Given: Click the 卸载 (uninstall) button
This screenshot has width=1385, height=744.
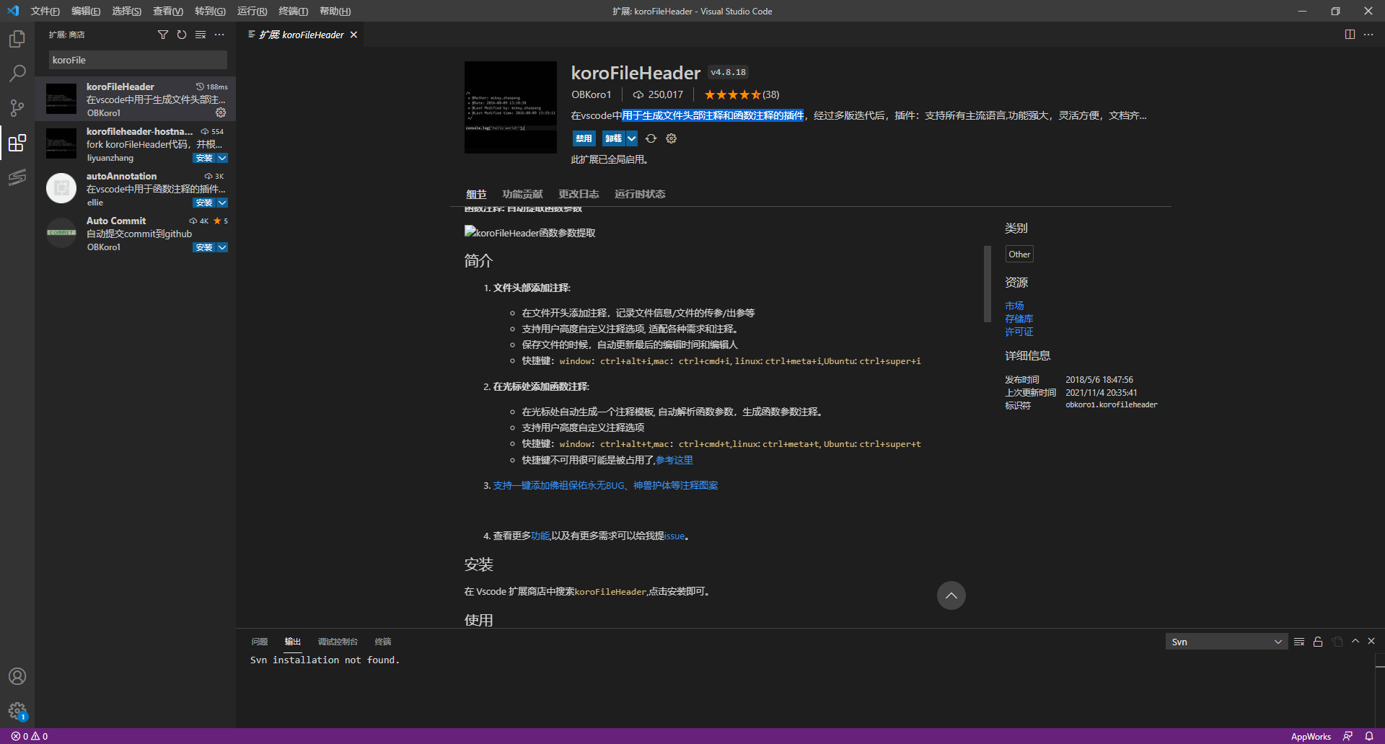Looking at the screenshot, I should pos(614,138).
